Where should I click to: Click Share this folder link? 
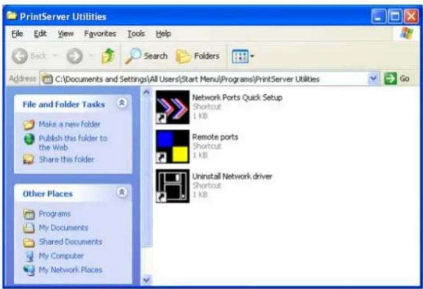tap(66, 160)
